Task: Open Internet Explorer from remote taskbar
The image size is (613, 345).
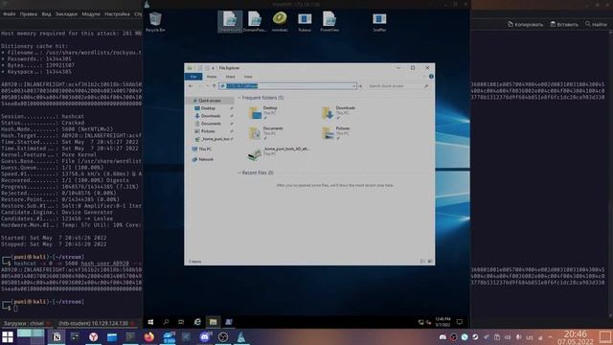Action: pos(197,322)
